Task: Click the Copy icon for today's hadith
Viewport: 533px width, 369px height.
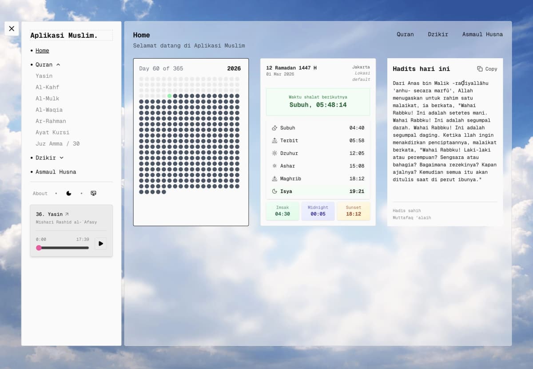Action: [480, 69]
